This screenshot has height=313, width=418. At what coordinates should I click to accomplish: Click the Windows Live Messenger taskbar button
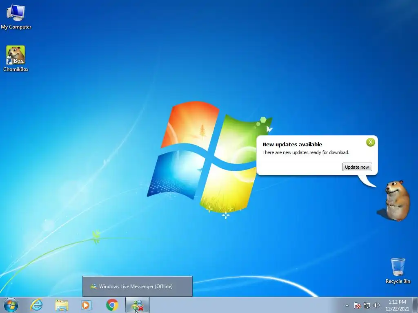pyautogui.click(x=137, y=305)
